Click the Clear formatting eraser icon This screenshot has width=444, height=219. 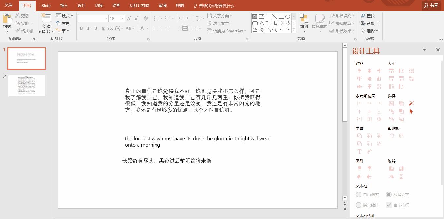(x=146, y=18)
